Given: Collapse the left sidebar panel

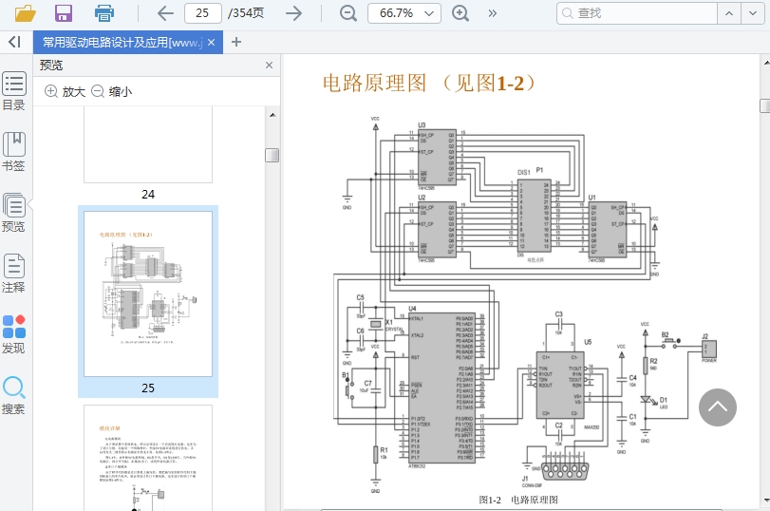Looking at the screenshot, I should pos(14,42).
